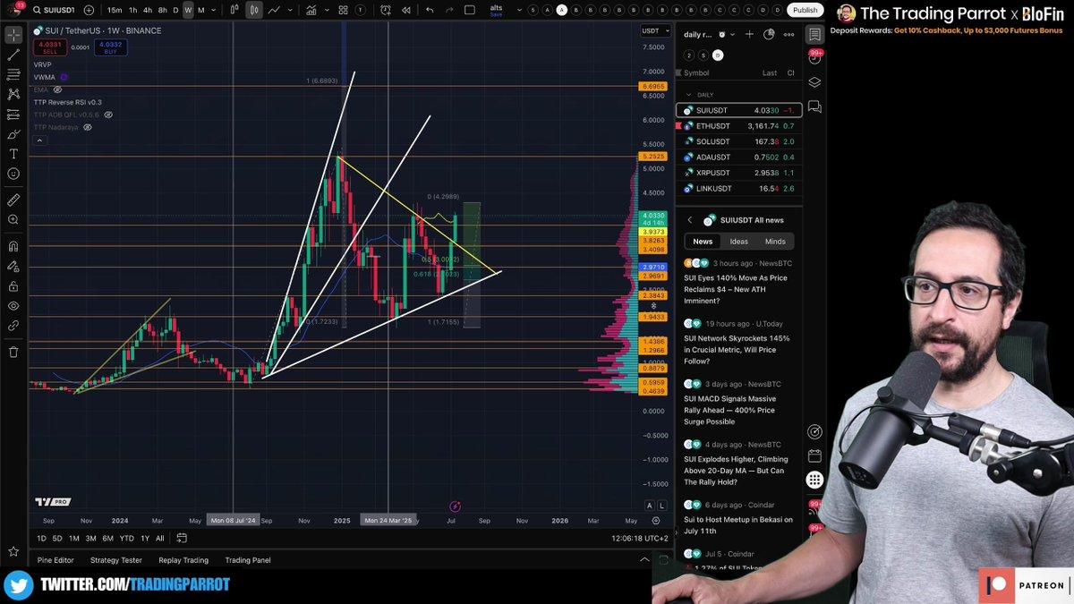The width and height of the screenshot is (1074, 604).
Task: Toggle magnet mode for drawings
Action: pyautogui.click(x=13, y=246)
